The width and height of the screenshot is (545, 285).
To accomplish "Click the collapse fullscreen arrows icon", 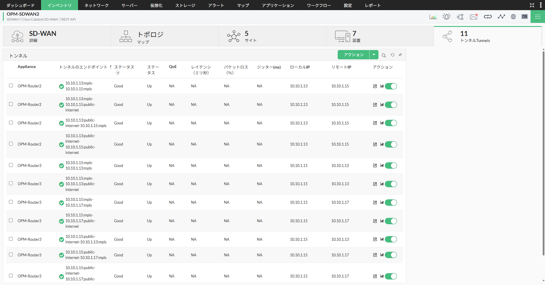I will [x=532, y=5].
